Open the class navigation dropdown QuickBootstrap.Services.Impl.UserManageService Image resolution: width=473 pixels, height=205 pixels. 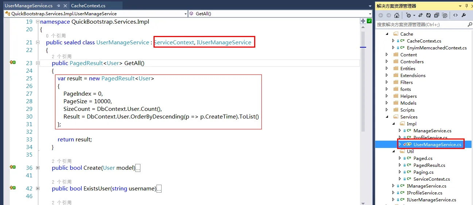[96, 13]
